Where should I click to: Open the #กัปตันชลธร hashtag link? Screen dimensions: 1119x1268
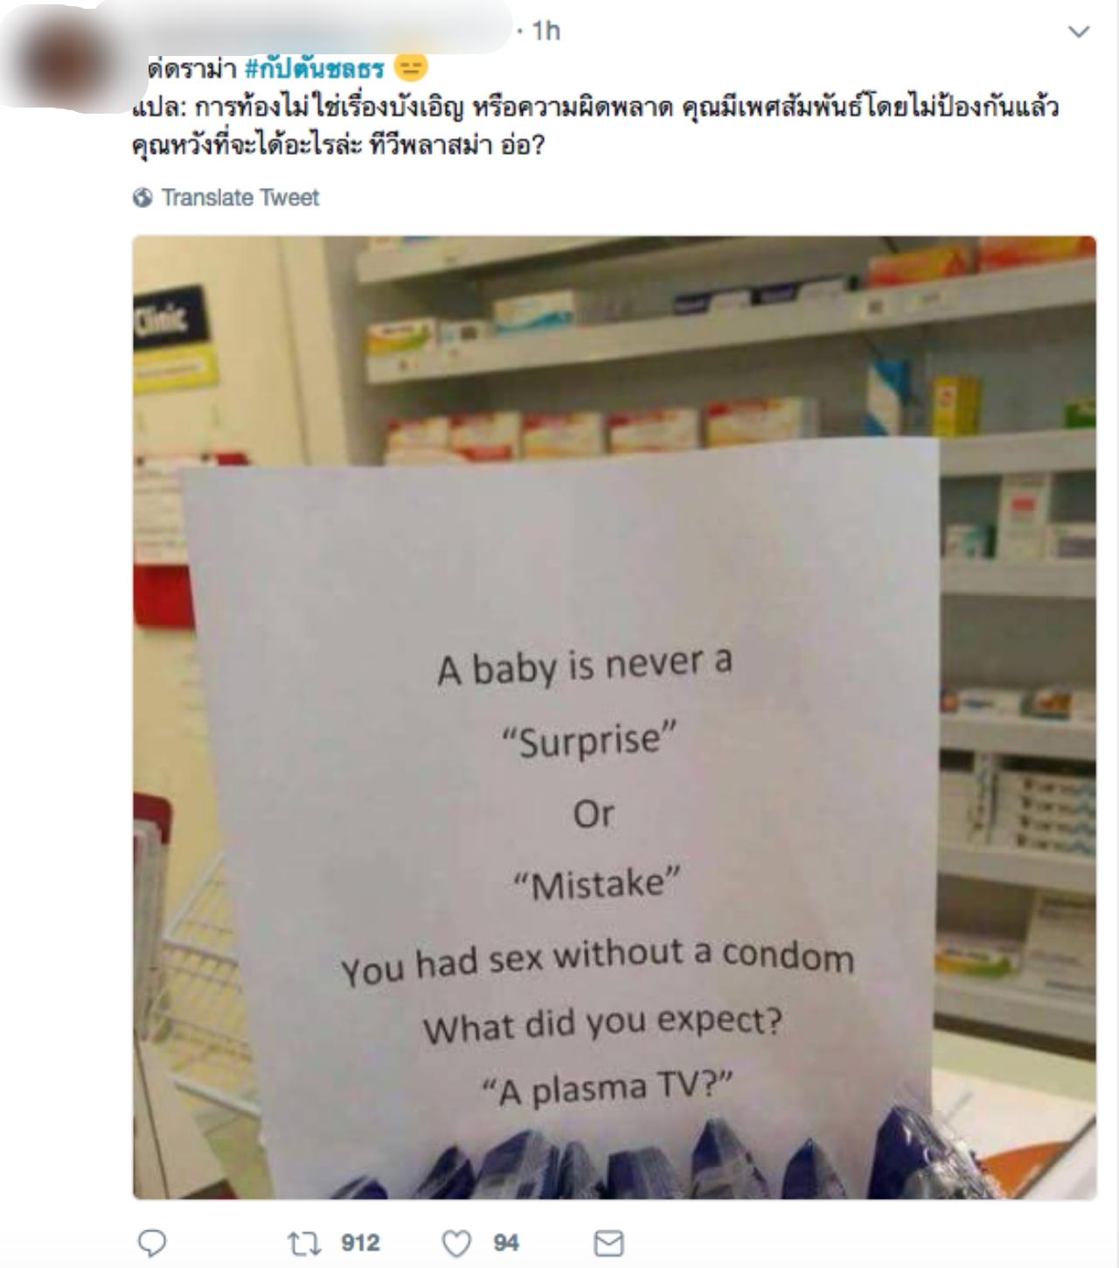[315, 68]
